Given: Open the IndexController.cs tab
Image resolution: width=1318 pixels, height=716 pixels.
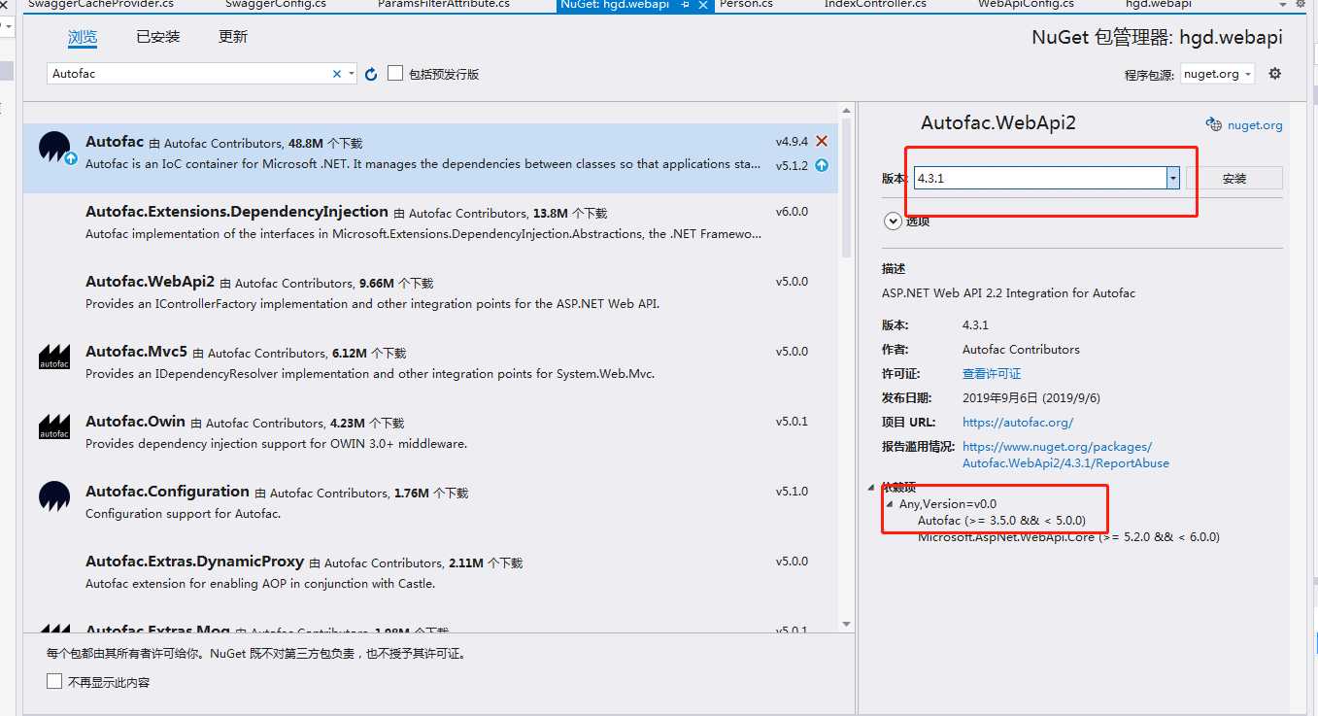Looking at the screenshot, I should tap(874, 4).
